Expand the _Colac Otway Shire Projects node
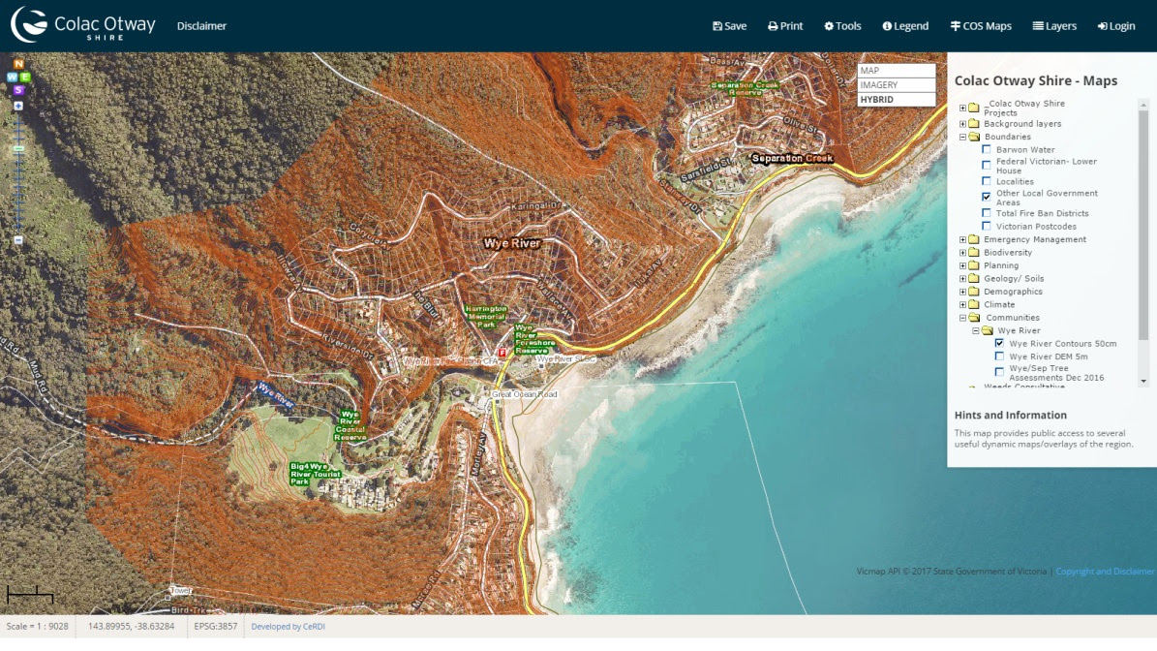The width and height of the screenshot is (1157, 651). pyautogui.click(x=963, y=108)
